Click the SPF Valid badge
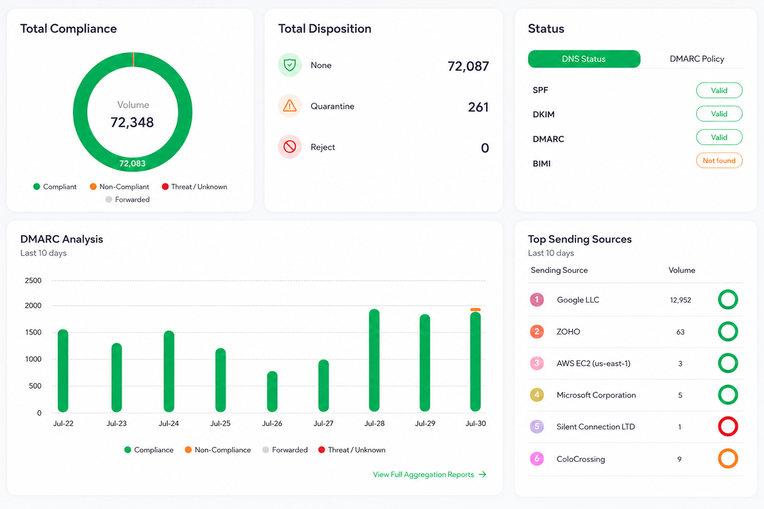The image size is (764, 509). coord(719,90)
